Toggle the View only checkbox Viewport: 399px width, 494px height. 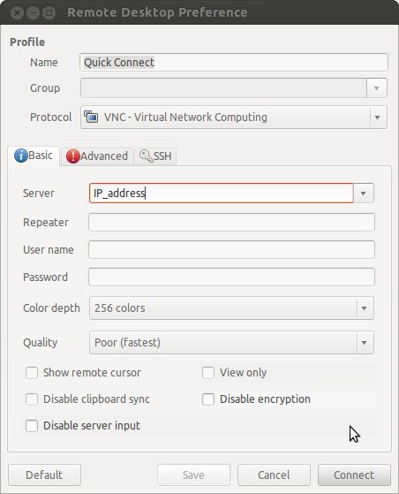[208, 373]
